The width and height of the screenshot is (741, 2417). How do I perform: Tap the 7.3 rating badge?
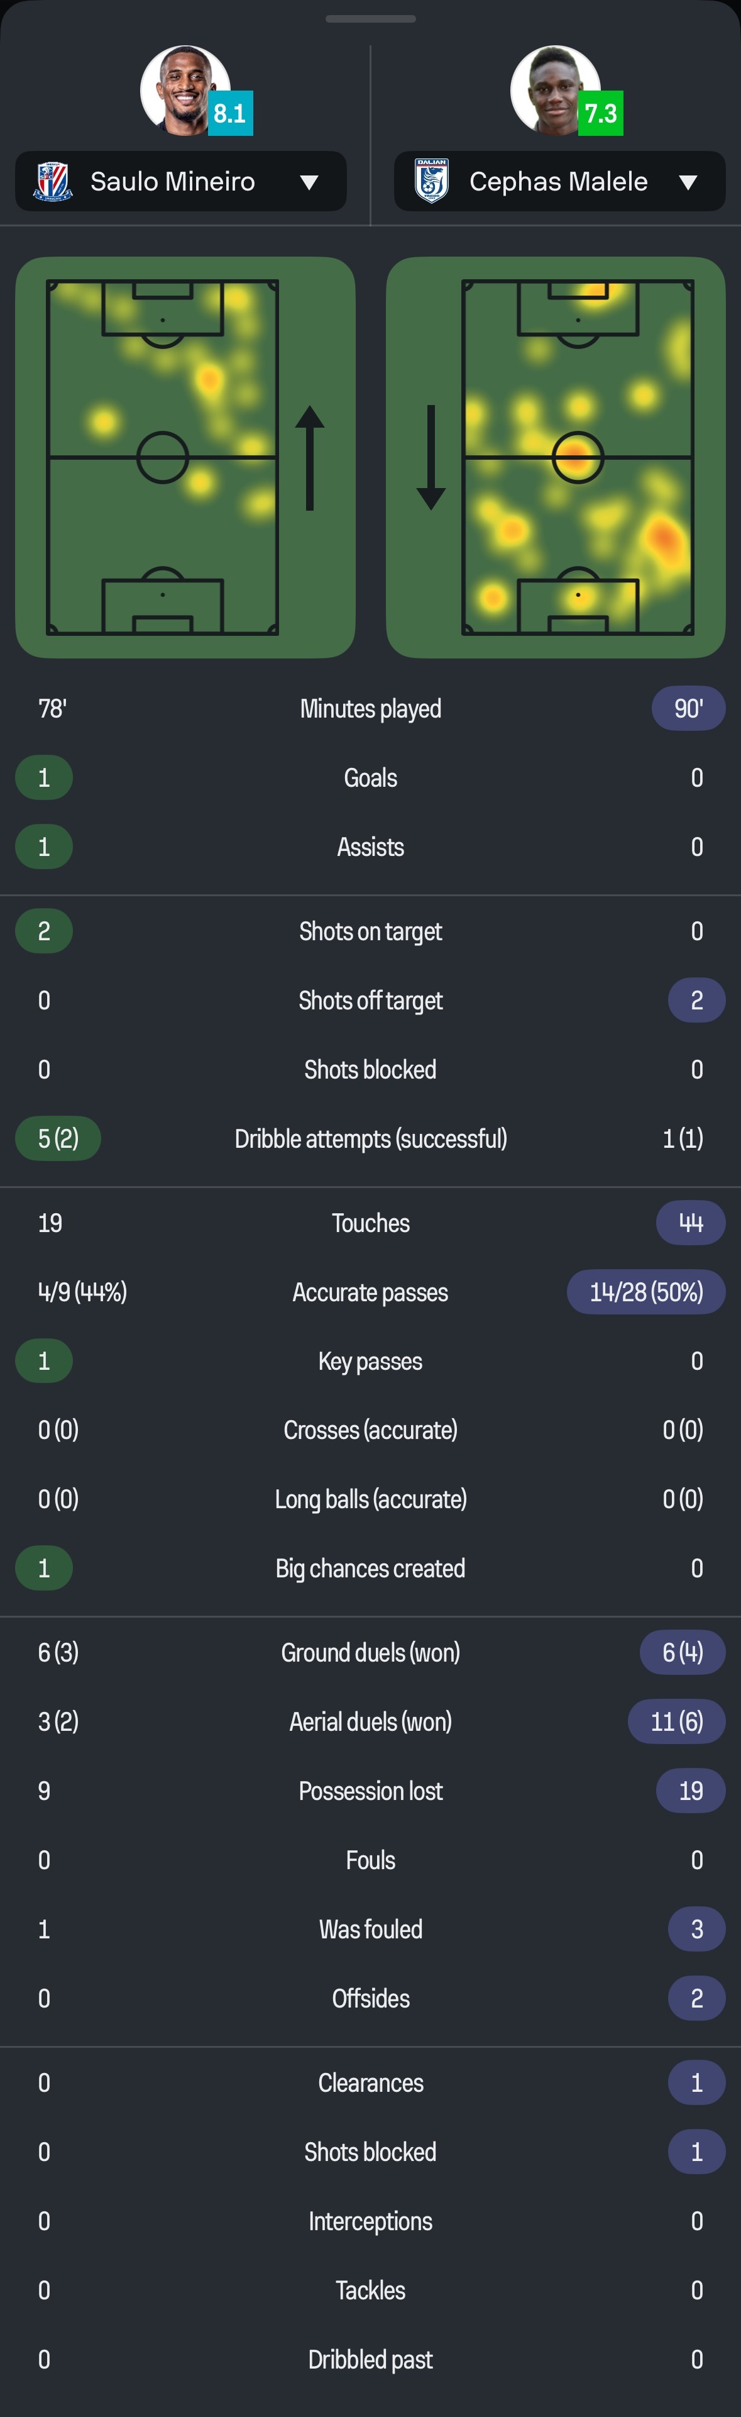[600, 114]
